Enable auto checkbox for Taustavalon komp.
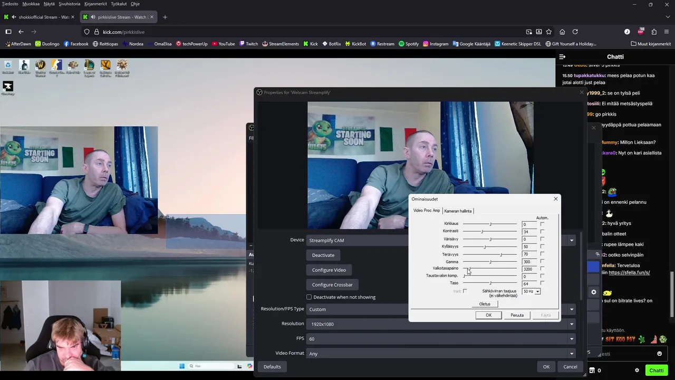 [542, 276]
